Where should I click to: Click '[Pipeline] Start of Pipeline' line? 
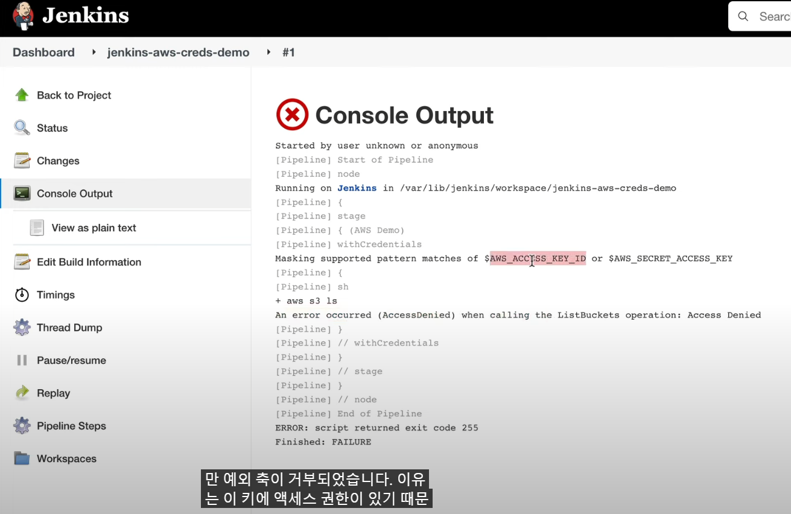(354, 160)
